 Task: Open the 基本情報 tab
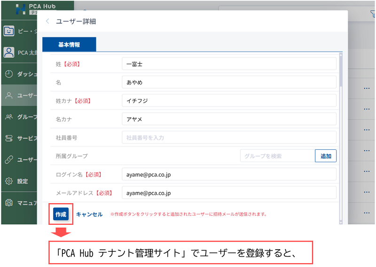coord(69,45)
